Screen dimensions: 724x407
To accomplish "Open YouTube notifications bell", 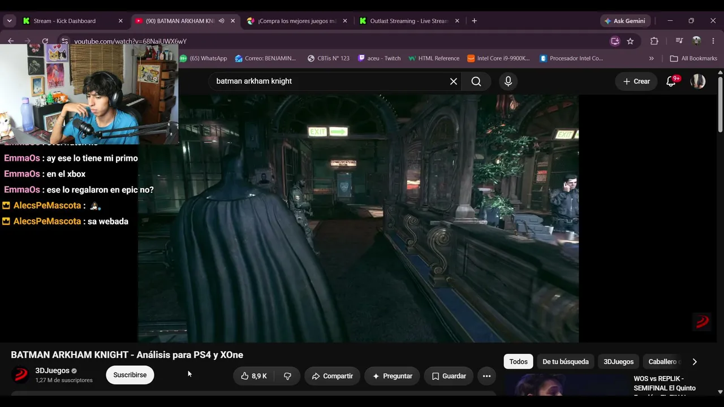I will coord(671,81).
